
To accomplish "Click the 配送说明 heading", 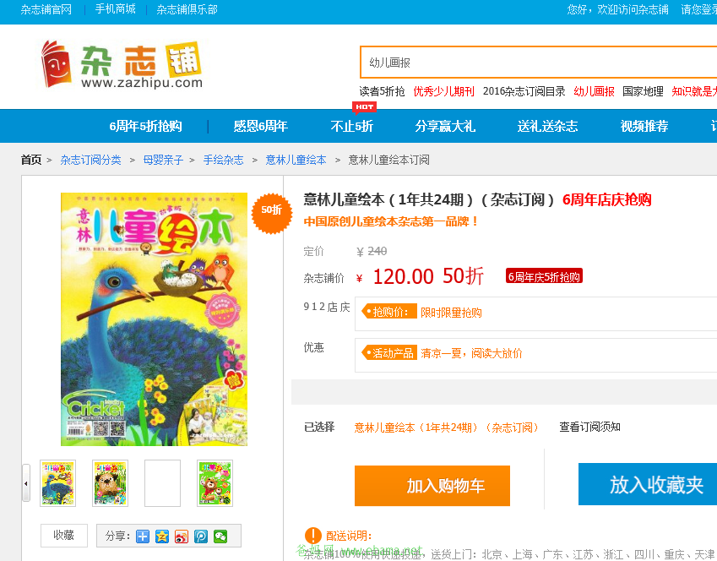I will (x=349, y=536).
